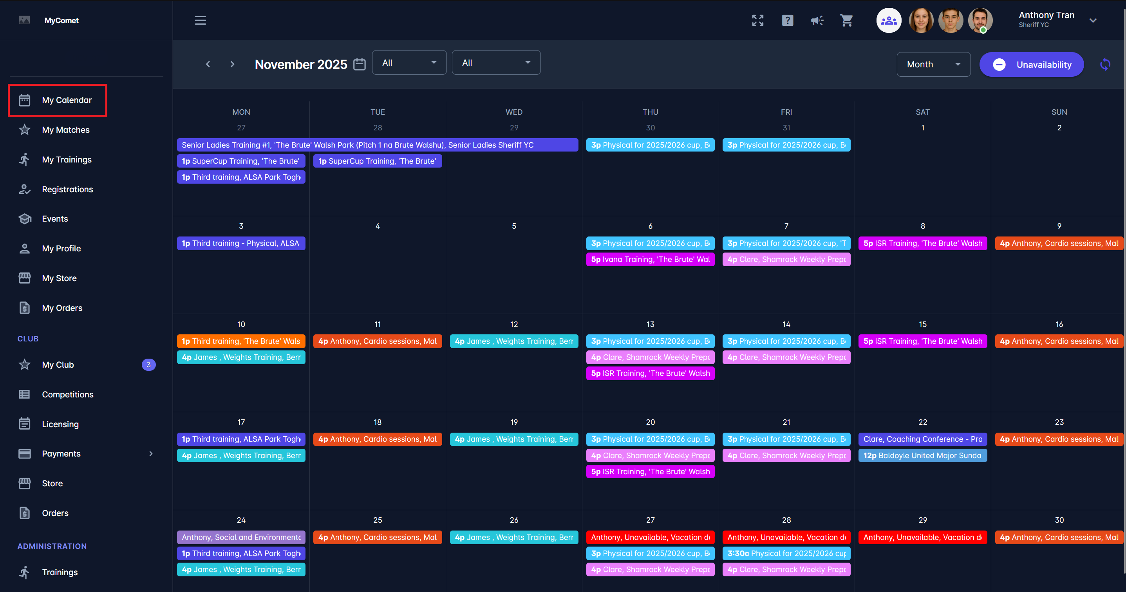1126x592 pixels.
Task: Click the refresh sync calendar icon
Action: (x=1105, y=64)
